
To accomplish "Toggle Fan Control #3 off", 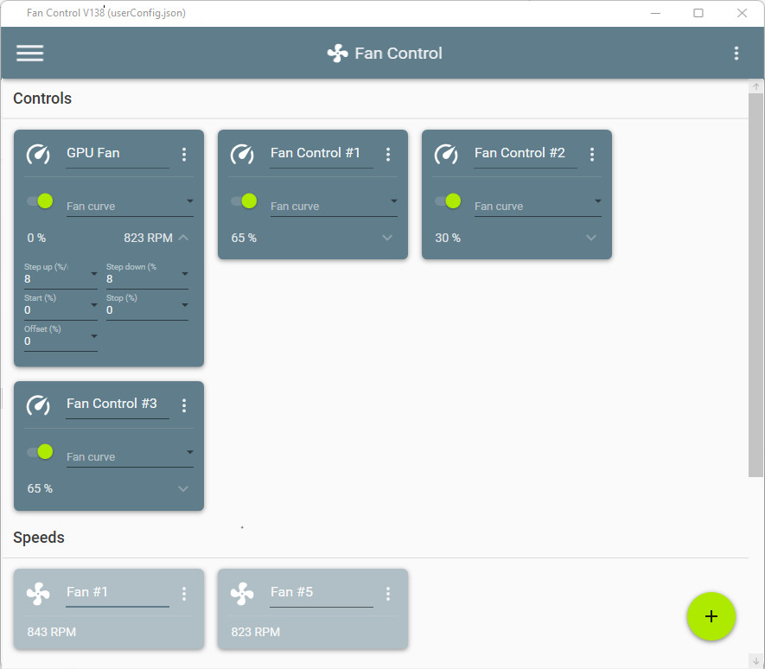I will [40, 452].
